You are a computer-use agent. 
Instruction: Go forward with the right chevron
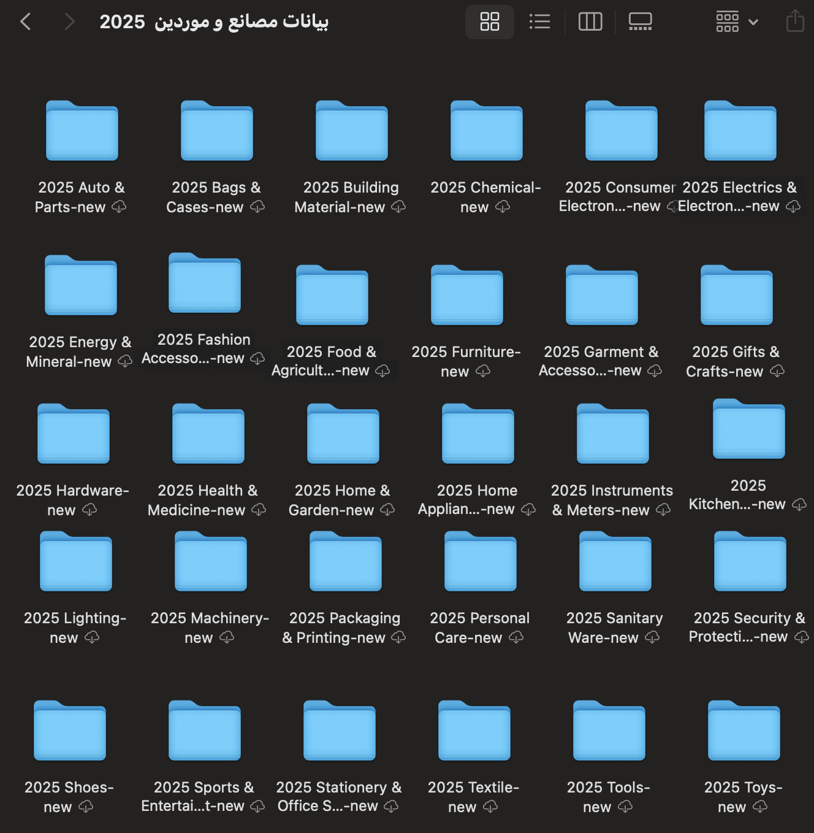(x=69, y=22)
